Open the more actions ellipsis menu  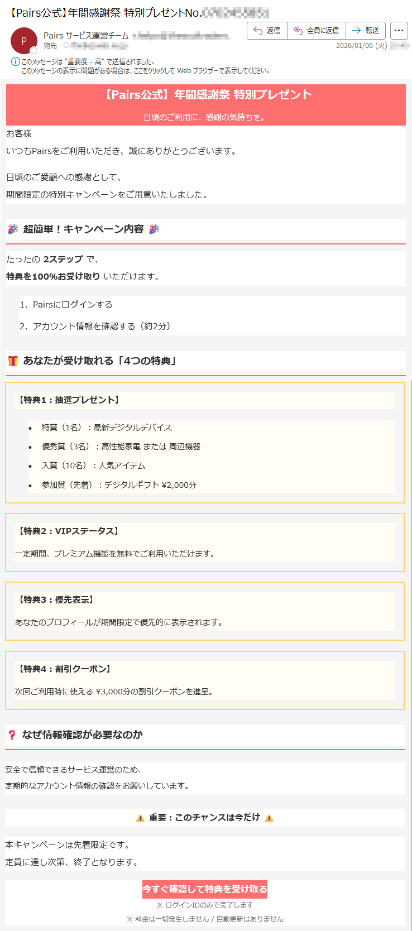pos(399,31)
